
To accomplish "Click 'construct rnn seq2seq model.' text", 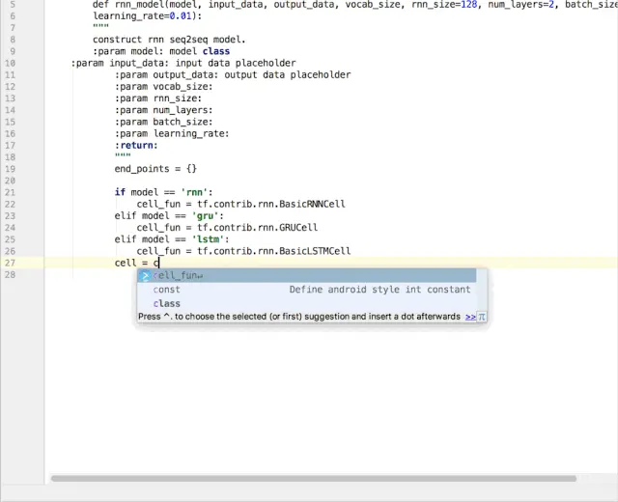I will coord(169,40).
